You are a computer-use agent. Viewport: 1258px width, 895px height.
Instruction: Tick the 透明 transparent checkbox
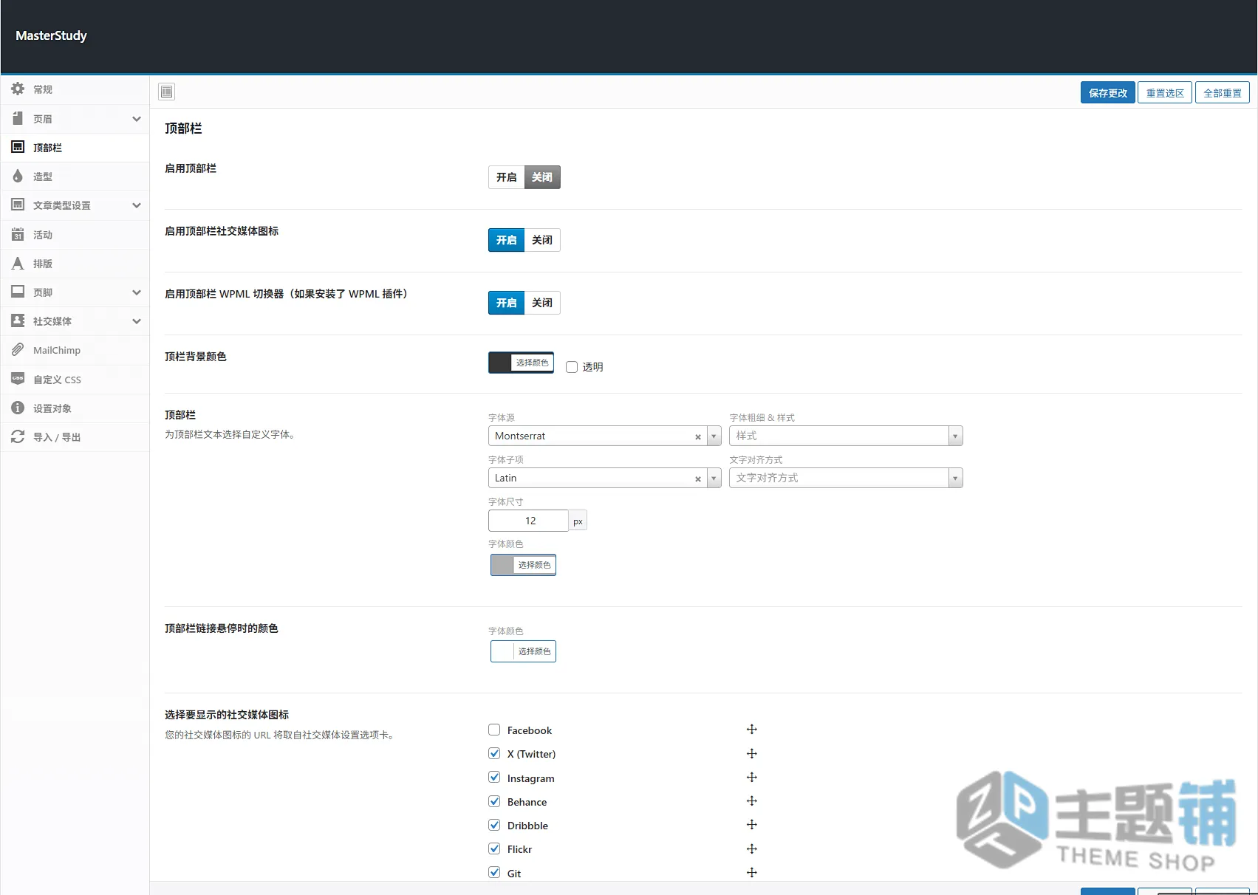[572, 367]
